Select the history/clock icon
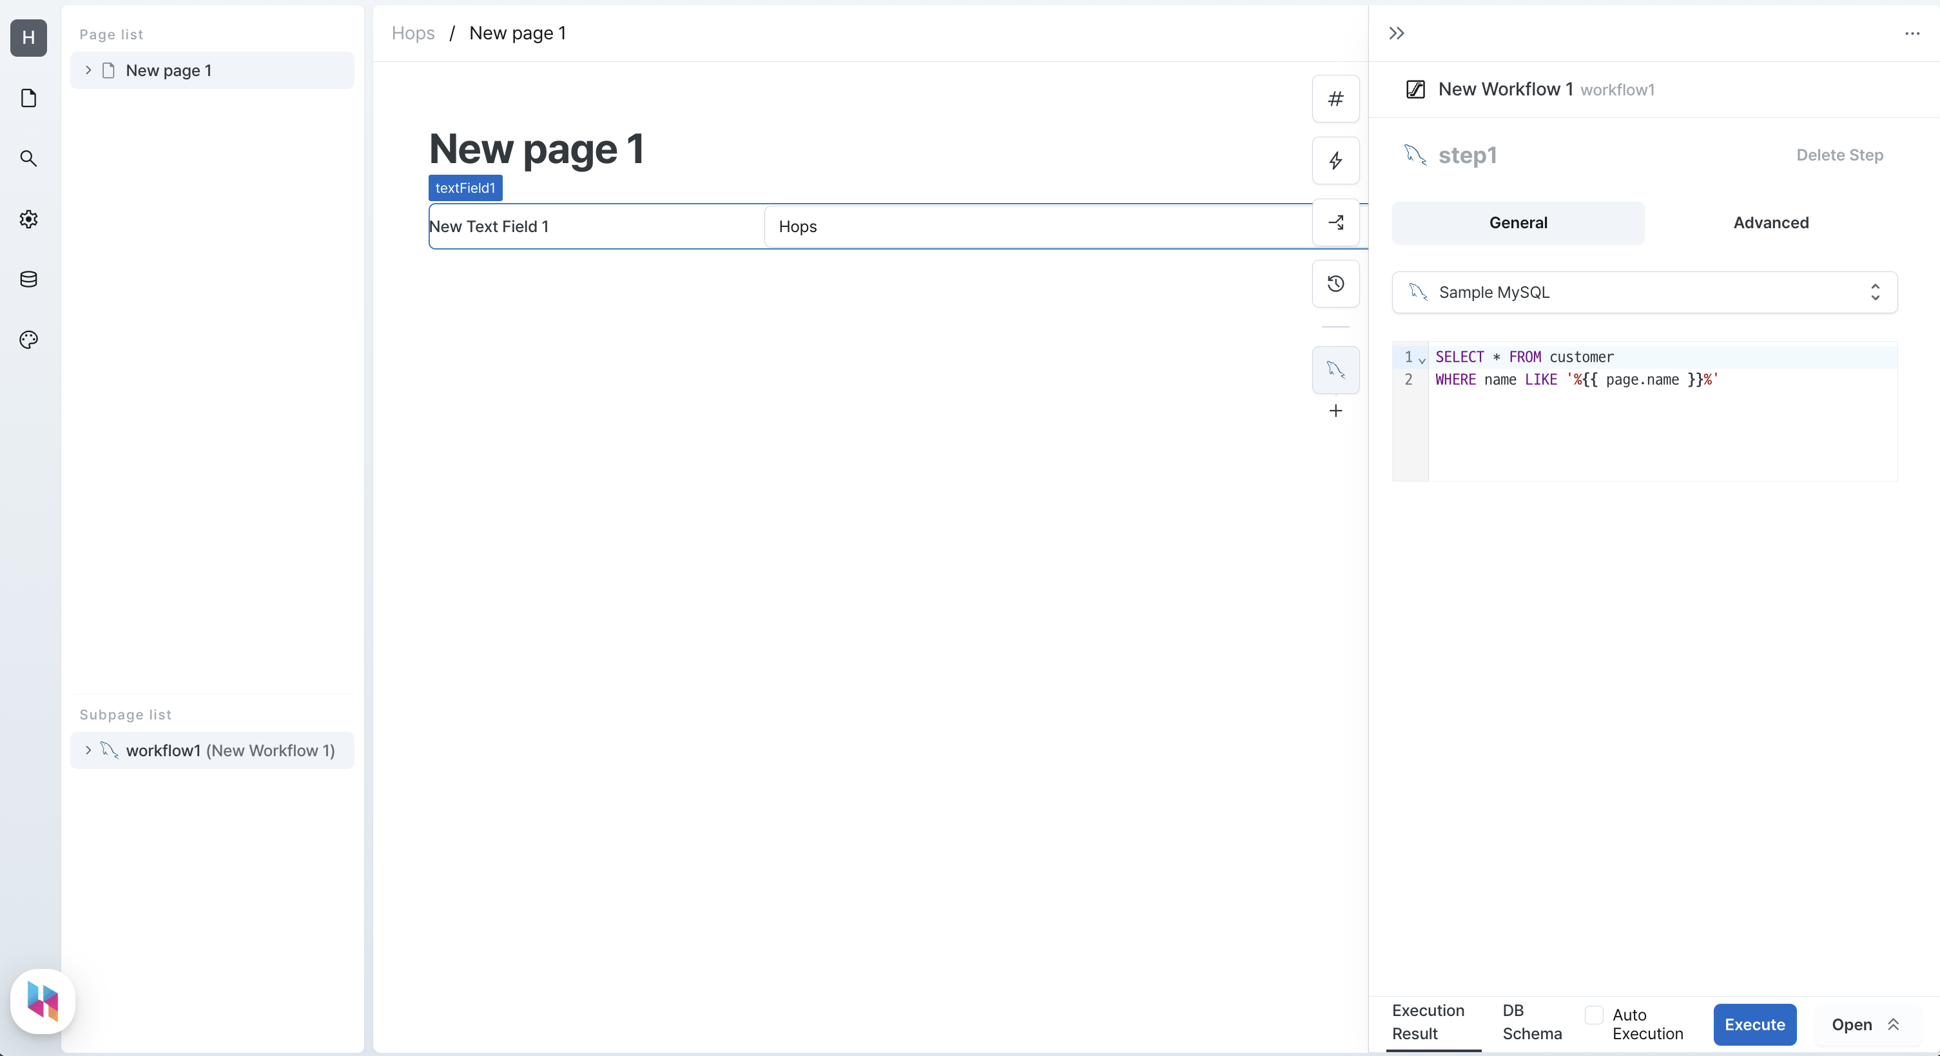This screenshot has width=1940, height=1056. coord(1336,284)
